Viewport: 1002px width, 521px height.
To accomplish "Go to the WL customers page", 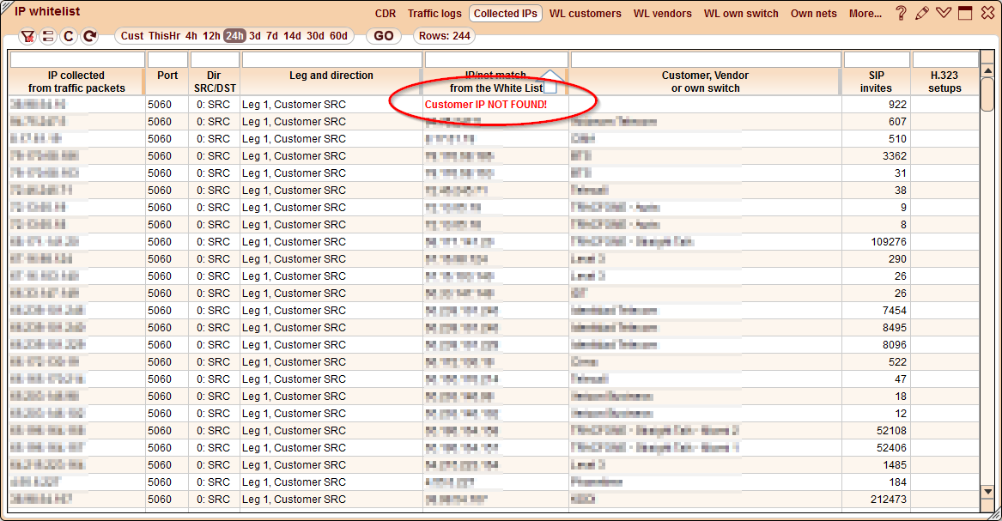I will tap(585, 13).
